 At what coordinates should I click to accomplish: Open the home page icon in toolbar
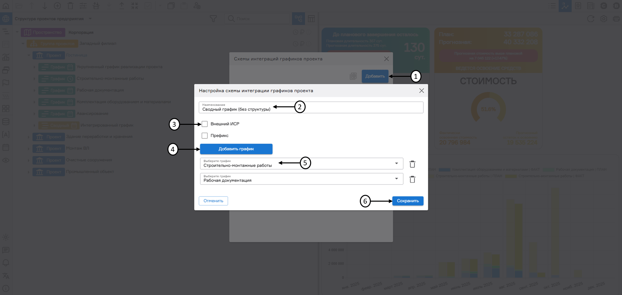[6, 6]
